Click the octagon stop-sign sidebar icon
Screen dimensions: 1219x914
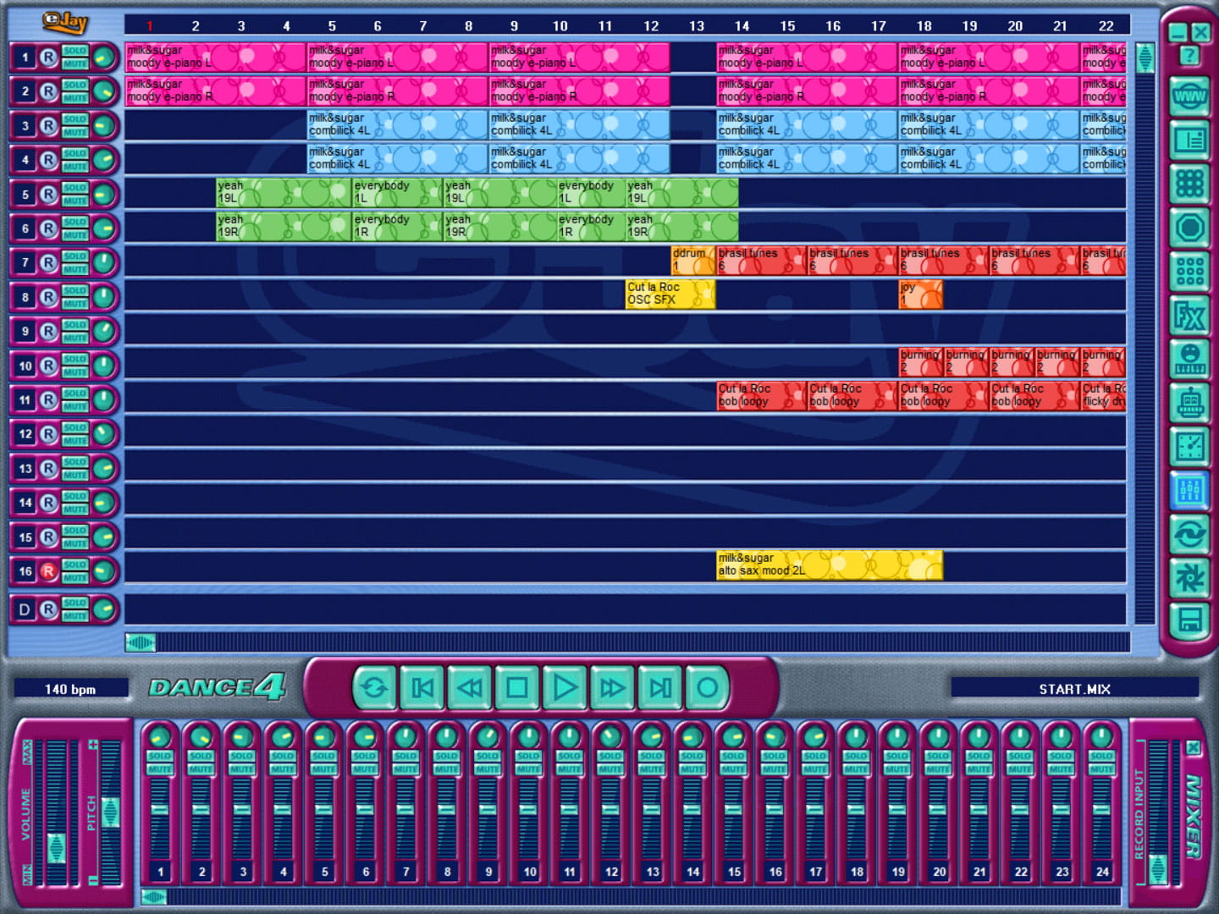[1189, 228]
